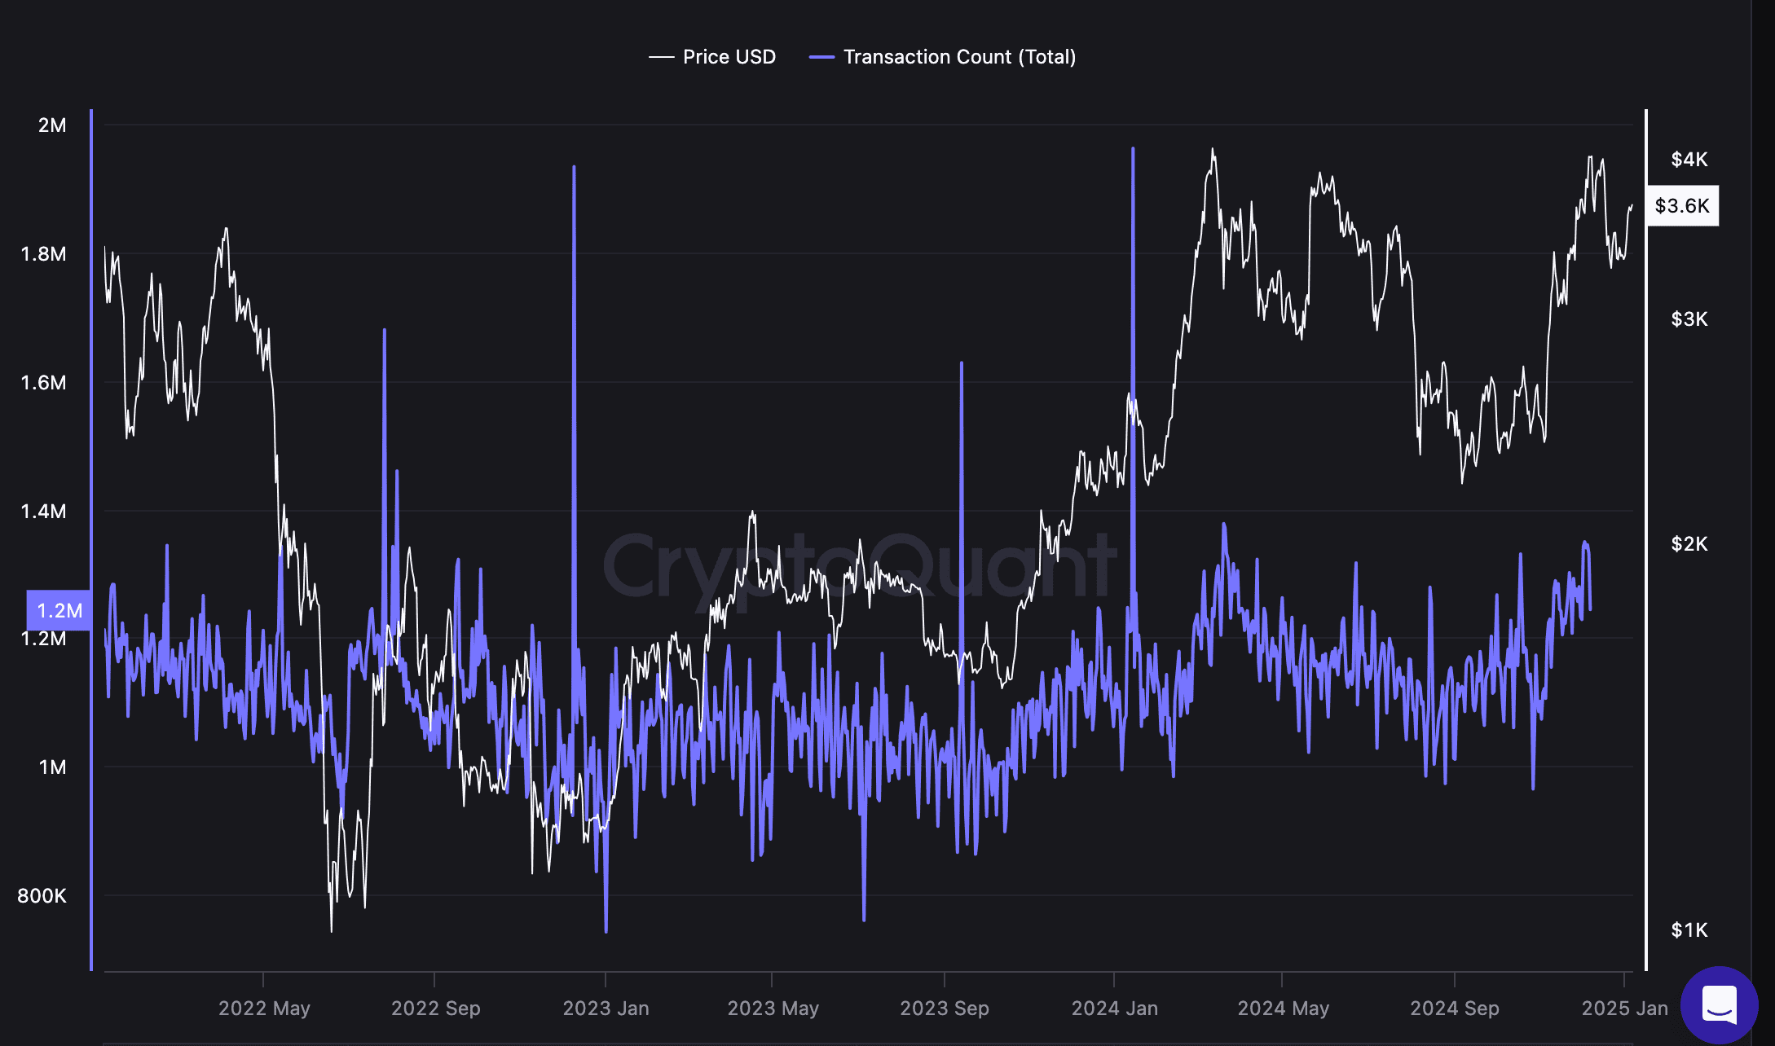Click the 2M left axis label
This screenshot has height=1046, width=1775.
coord(52,125)
